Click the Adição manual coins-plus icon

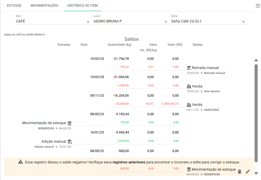click(70, 142)
